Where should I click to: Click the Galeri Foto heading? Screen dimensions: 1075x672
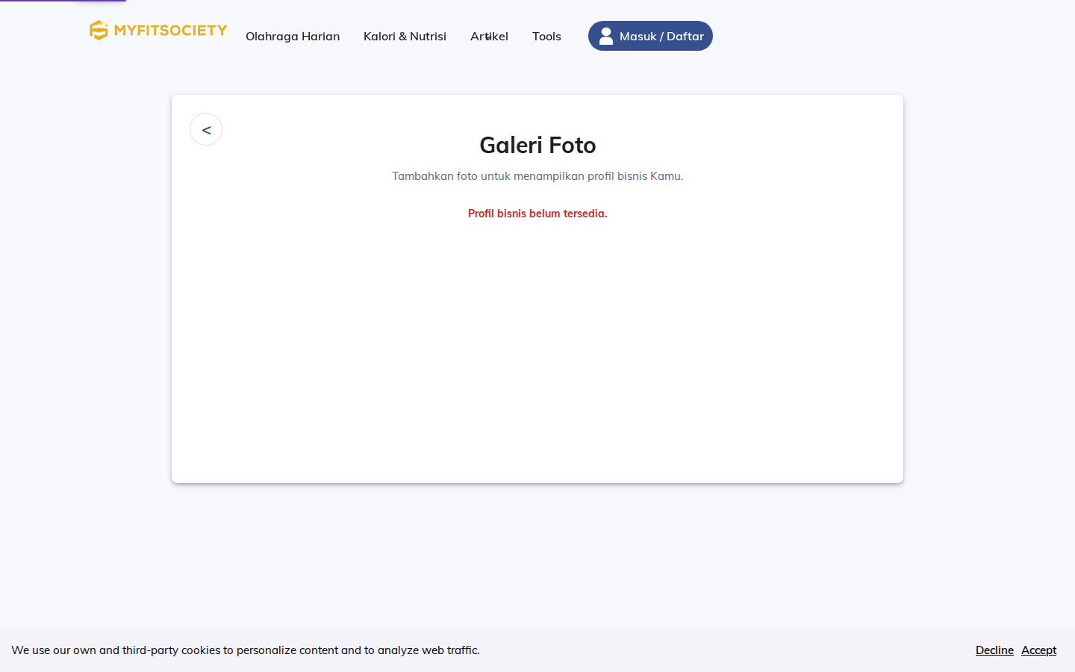coord(537,145)
